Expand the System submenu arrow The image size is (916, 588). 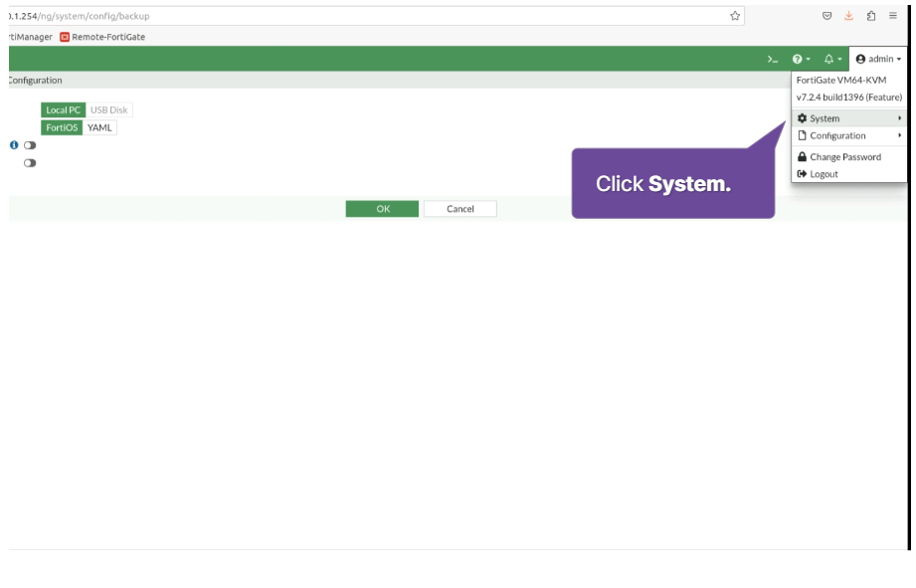900,118
